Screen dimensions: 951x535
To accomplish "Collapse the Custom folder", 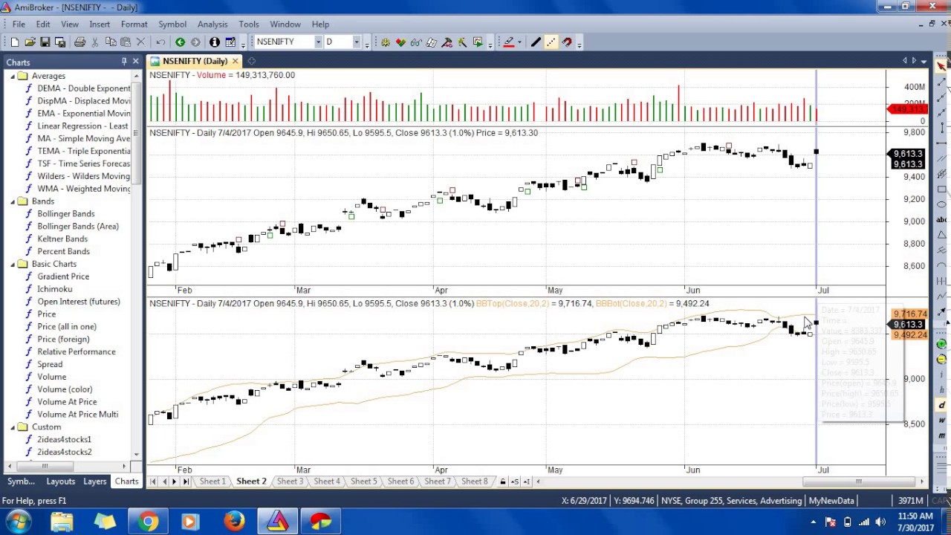I will tap(13, 427).
